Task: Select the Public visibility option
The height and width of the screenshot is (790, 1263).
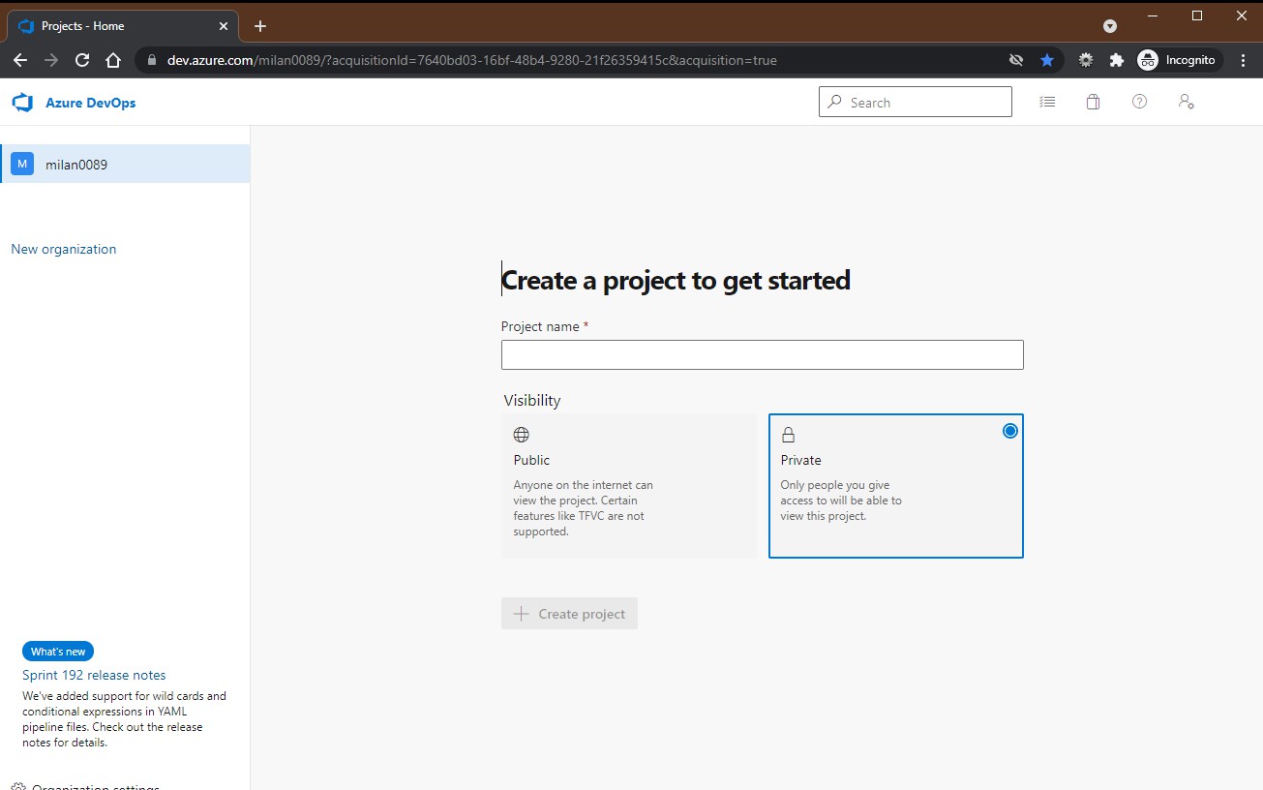Action: [628, 484]
